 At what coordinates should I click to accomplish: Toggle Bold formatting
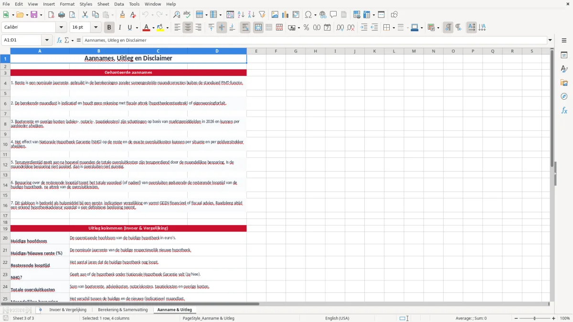[109, 28]
